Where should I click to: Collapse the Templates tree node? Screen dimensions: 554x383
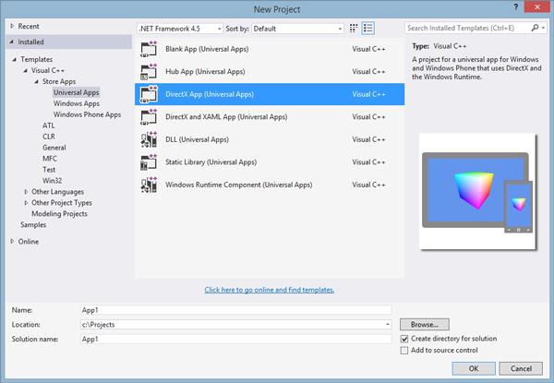(15, 59)
